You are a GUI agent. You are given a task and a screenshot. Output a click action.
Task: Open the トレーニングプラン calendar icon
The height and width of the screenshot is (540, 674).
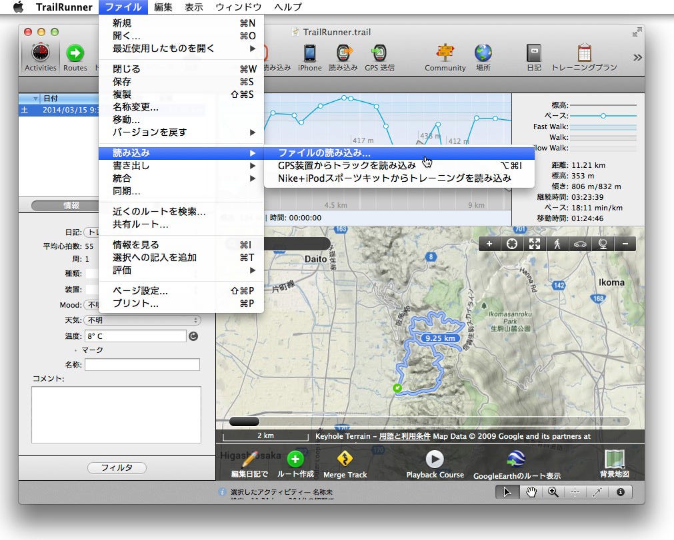(x=584, y=53)
